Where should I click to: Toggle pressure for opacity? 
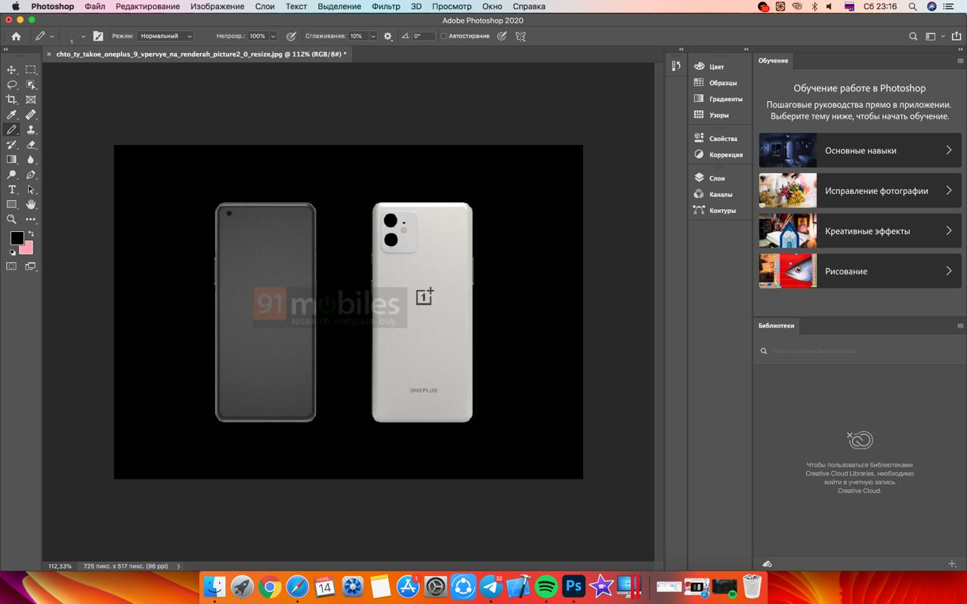click(291, 35)
